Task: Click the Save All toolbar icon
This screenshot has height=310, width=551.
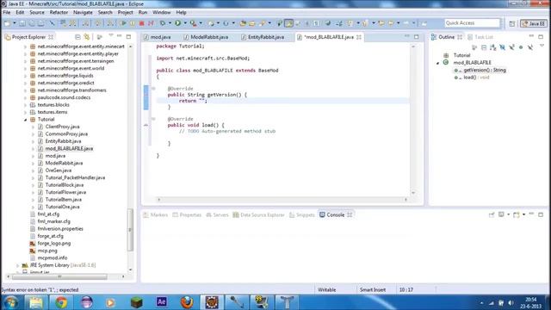Action: point(32,23)
